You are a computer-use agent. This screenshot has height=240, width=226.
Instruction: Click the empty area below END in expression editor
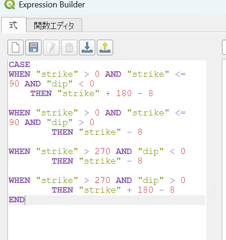tap(107, 222)
